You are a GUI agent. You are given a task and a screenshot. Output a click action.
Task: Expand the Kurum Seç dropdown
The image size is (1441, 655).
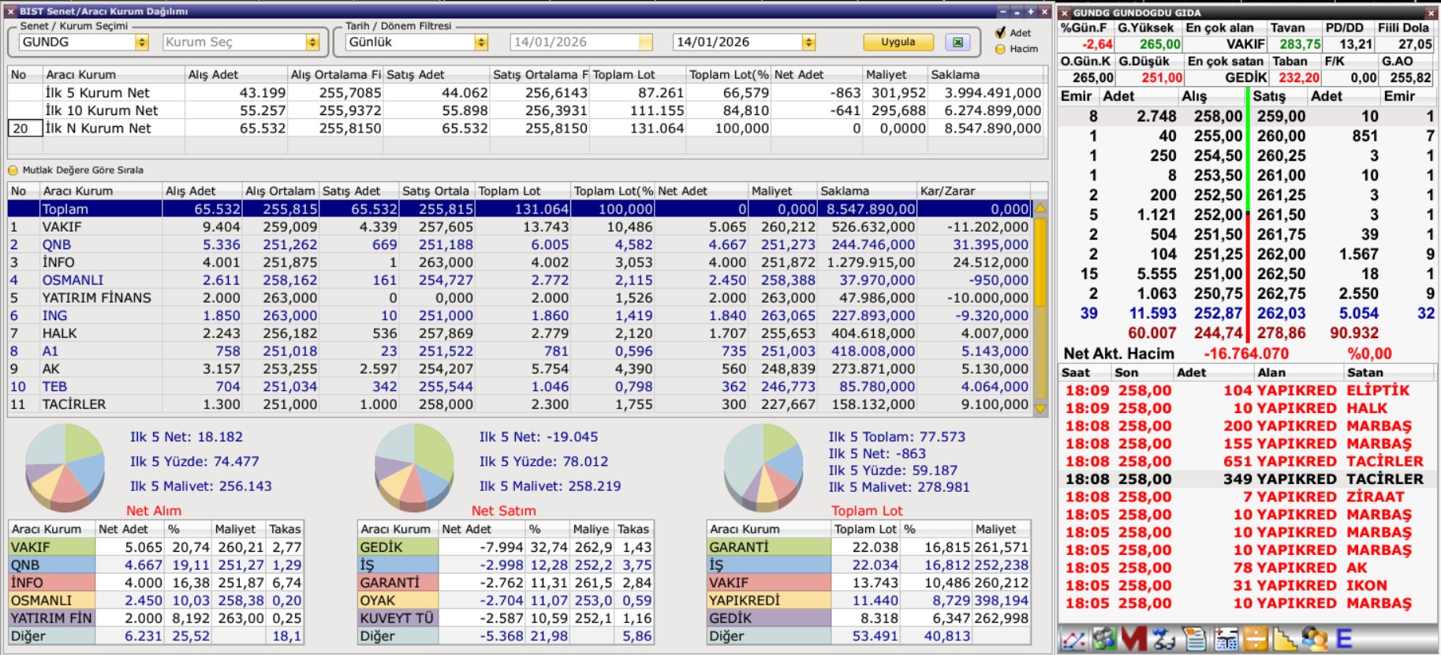coord(312,43)
